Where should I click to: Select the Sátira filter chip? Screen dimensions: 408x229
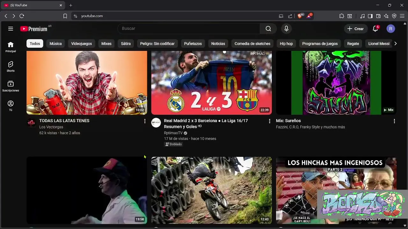coord(126,44)
